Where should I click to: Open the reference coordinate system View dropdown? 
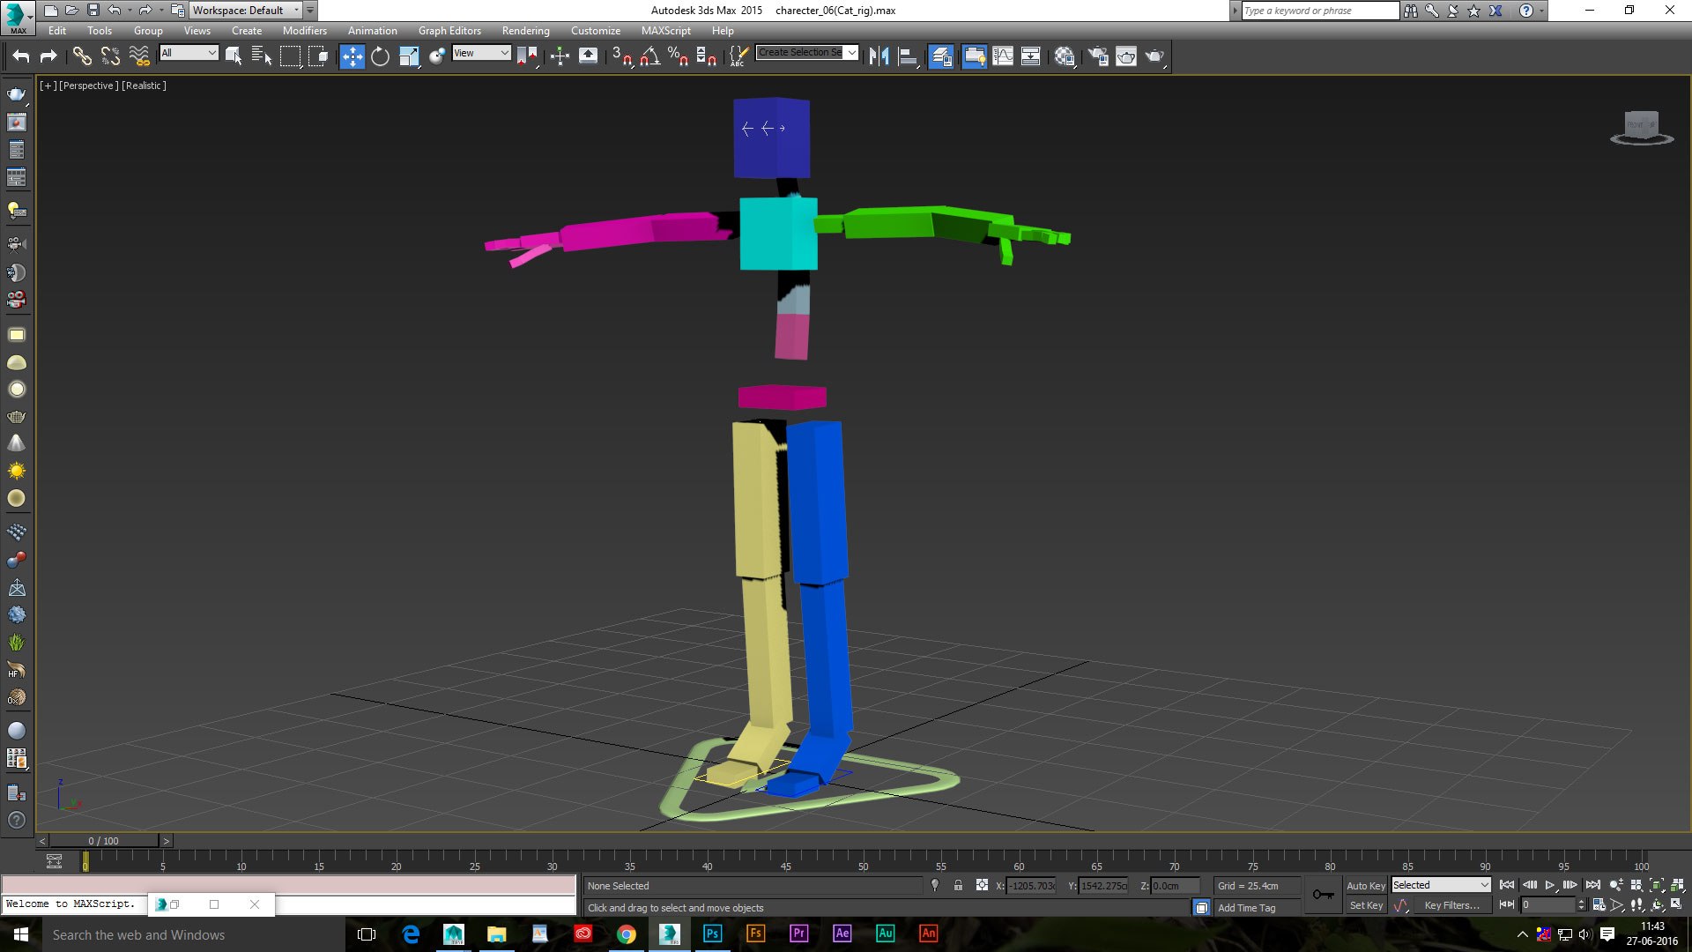[x=481, y=53]
